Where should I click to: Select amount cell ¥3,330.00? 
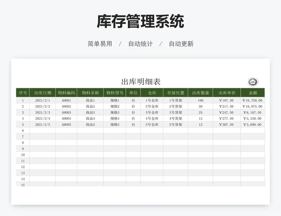click(253, 118)
